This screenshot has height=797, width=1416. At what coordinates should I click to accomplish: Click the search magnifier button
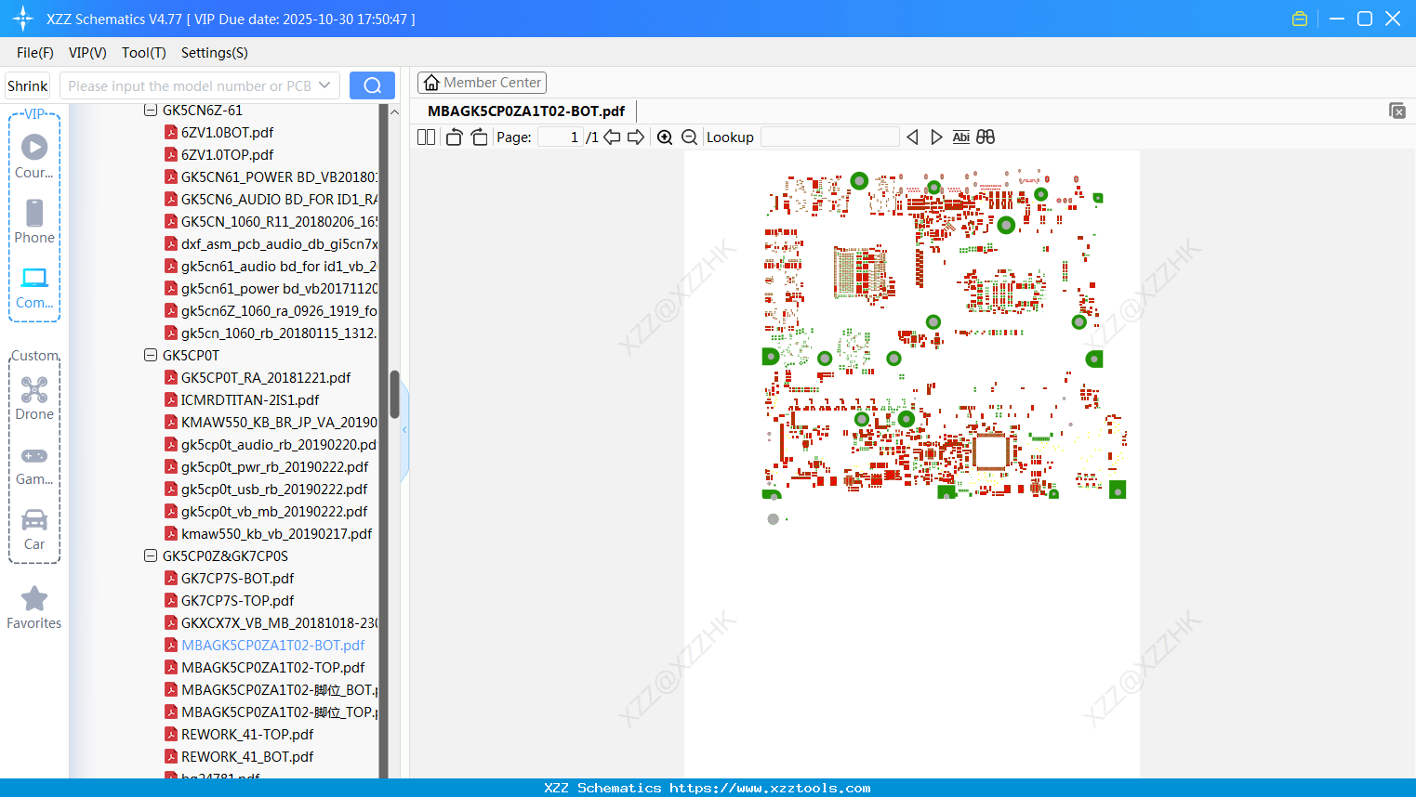[x=372, y=85]
